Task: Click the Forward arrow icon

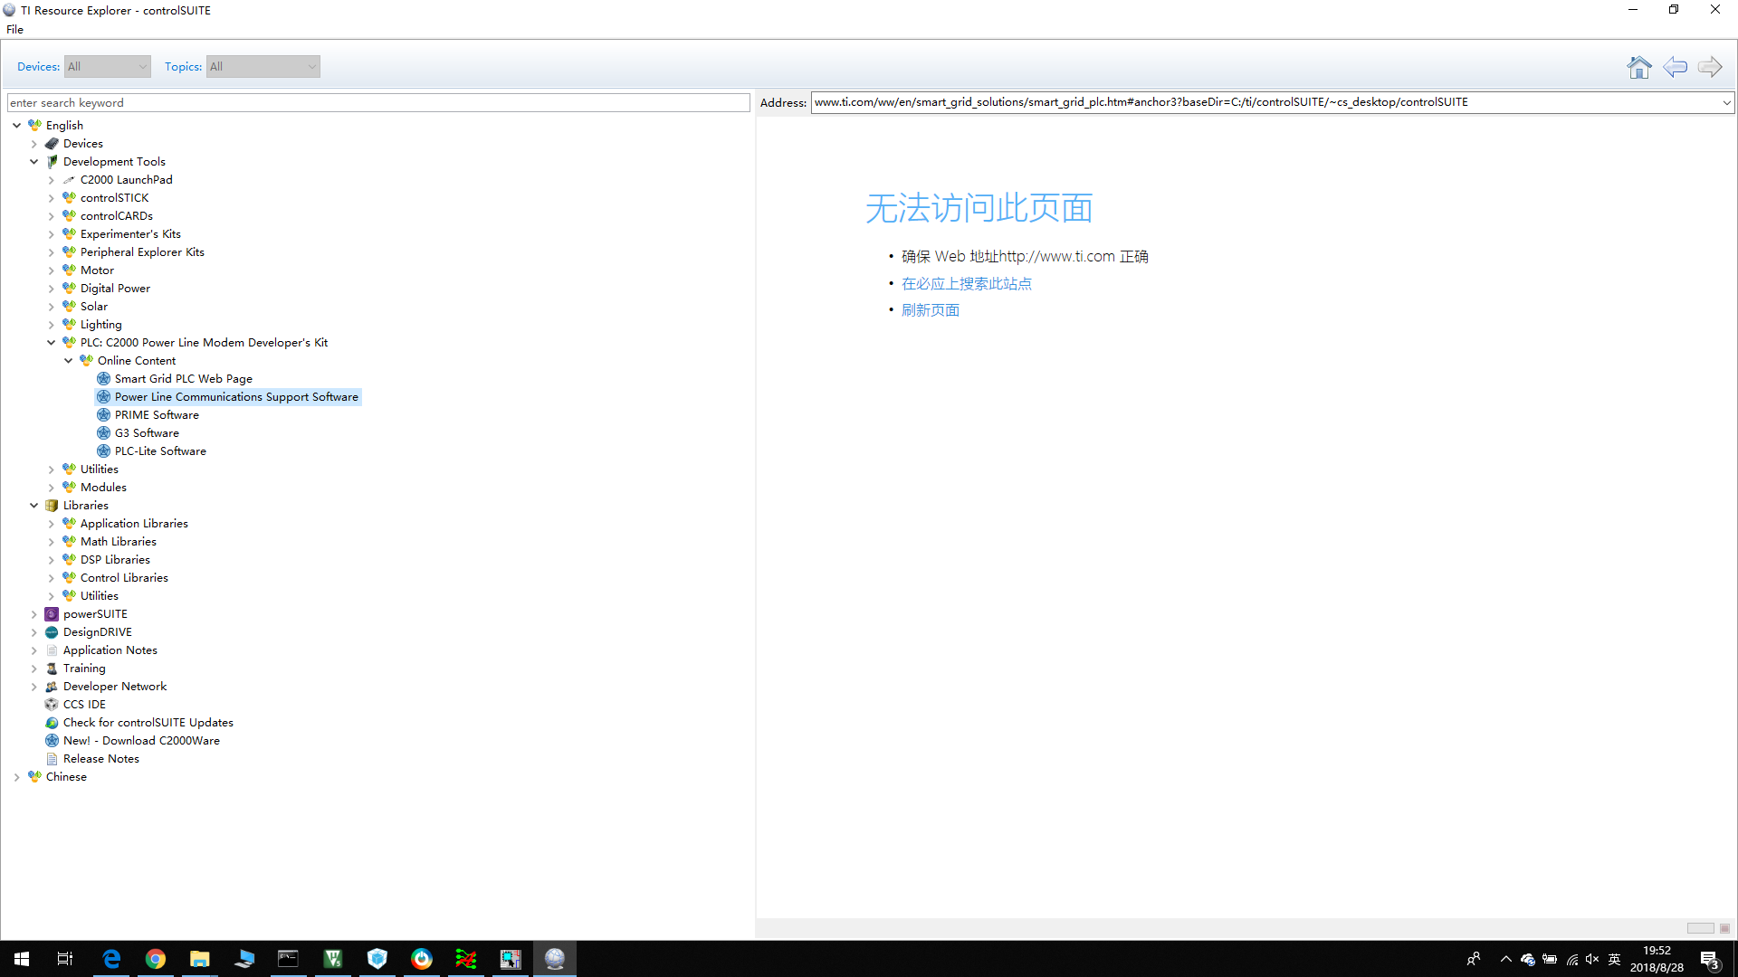Action: 1710,67
